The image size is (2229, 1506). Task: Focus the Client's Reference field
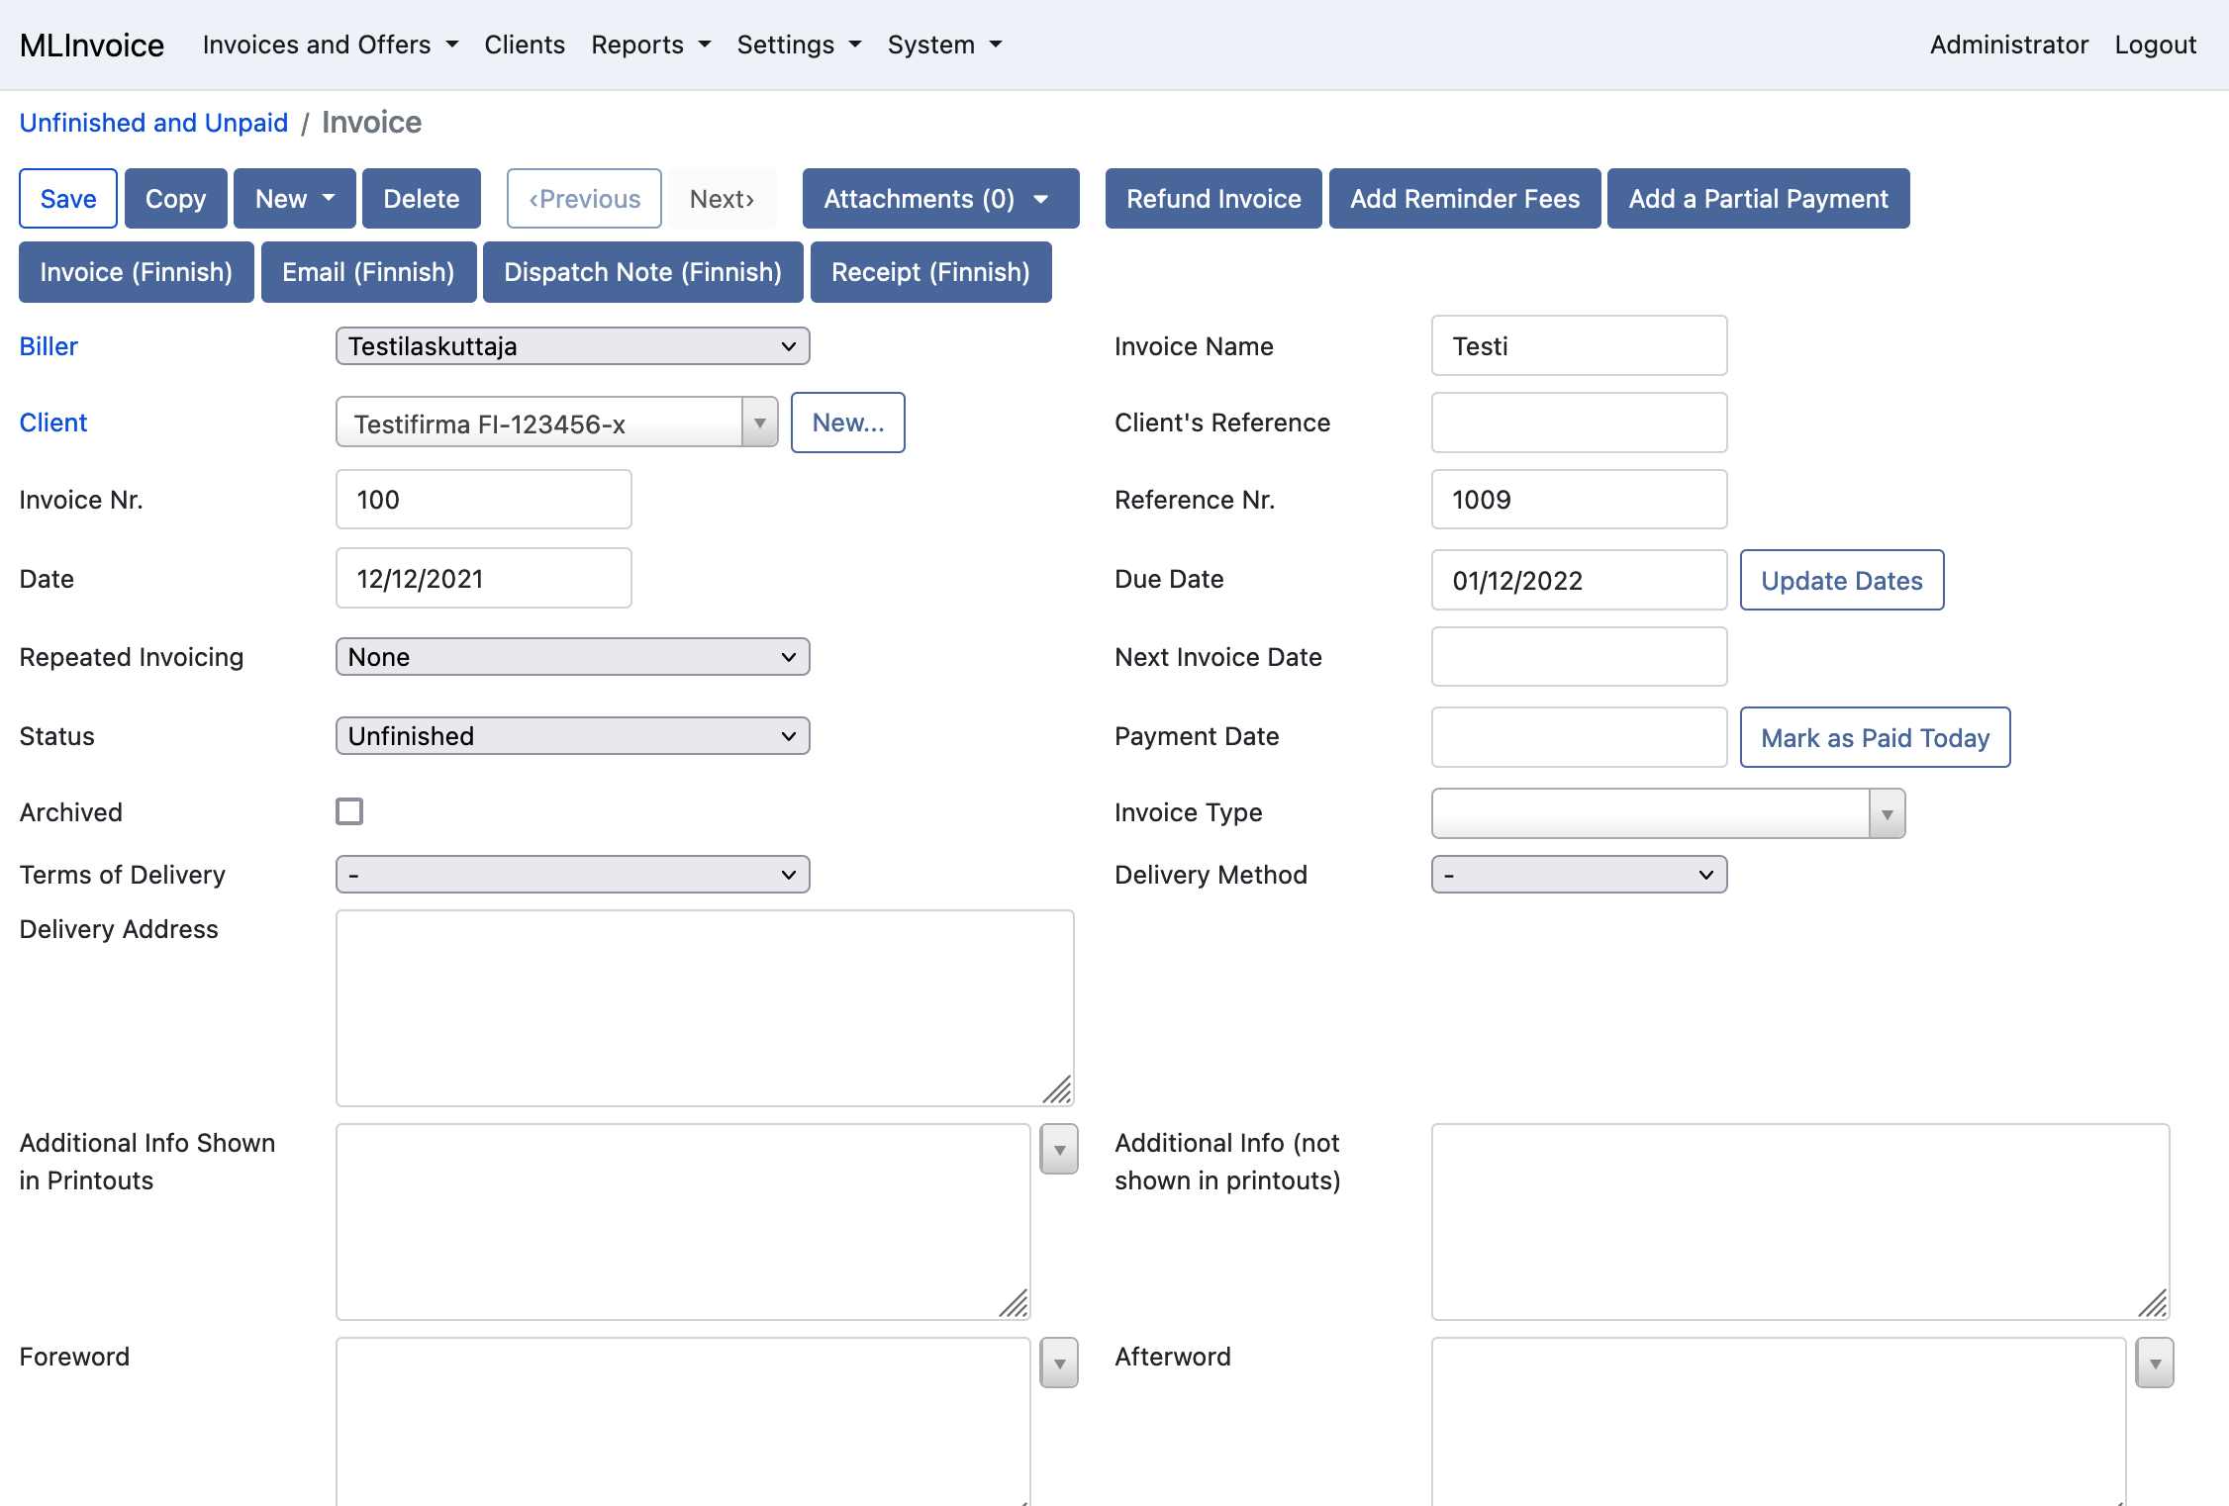pos(1580,423)
